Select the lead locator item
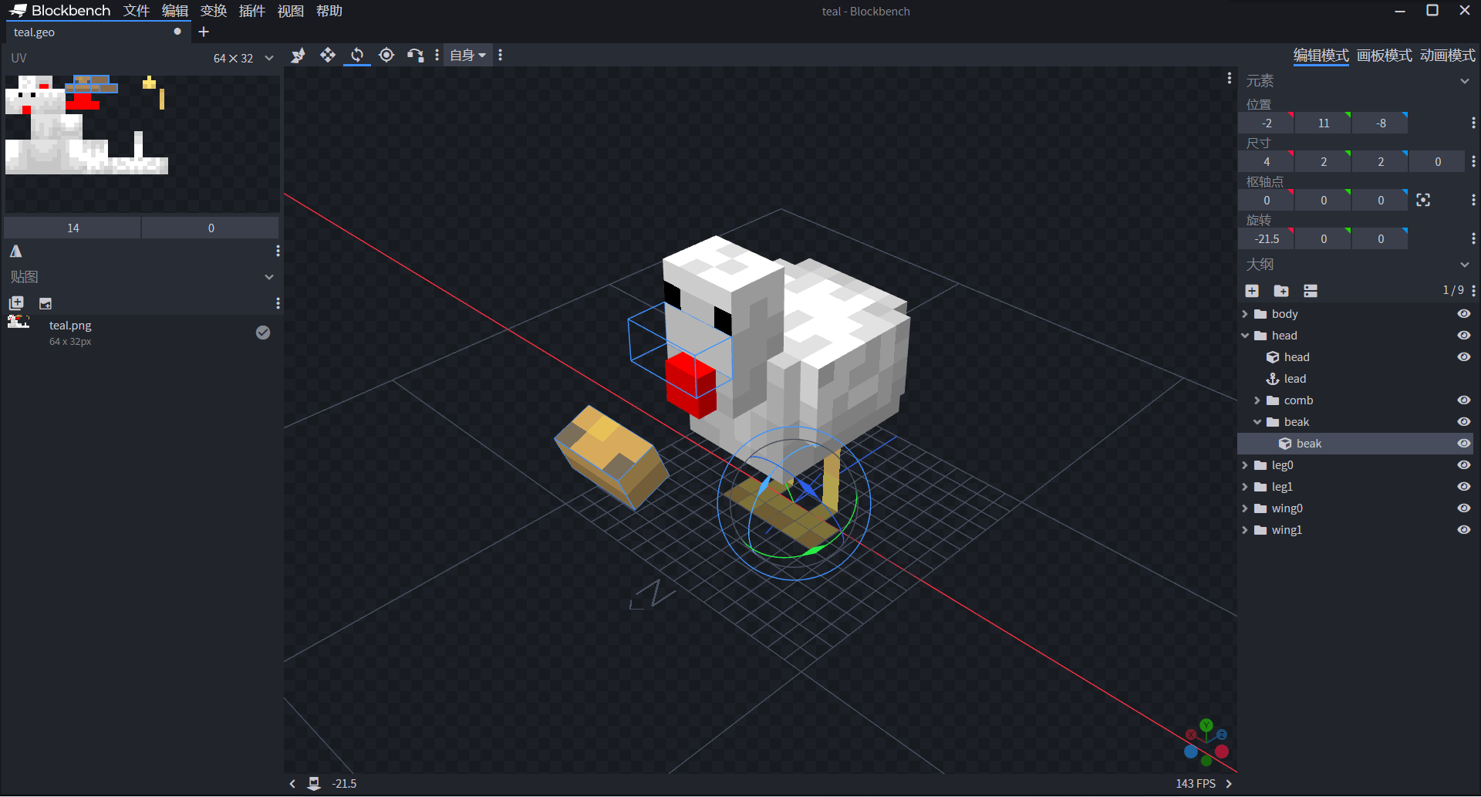The width and height of the screenshot is (1481, 797). 1355,379
